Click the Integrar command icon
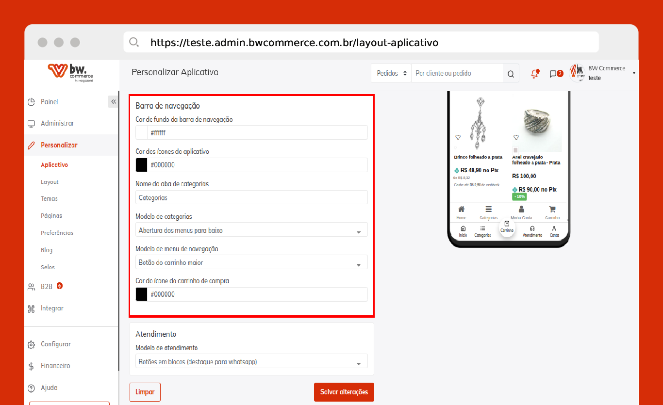 click(x=32, y=308)
